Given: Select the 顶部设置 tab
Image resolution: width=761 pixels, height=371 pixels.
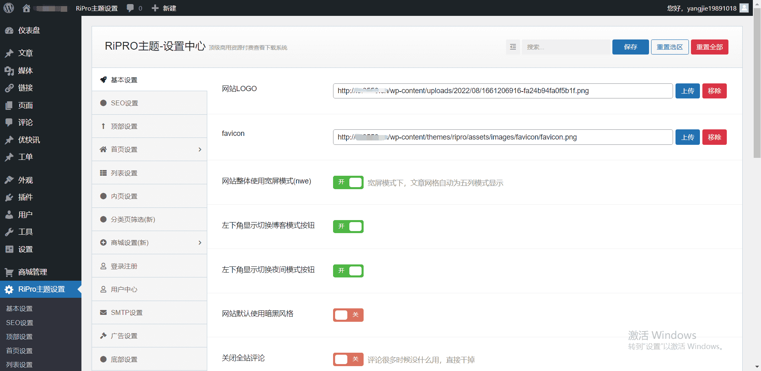Looking at the screenshot, I should click(x=149, y=127).
